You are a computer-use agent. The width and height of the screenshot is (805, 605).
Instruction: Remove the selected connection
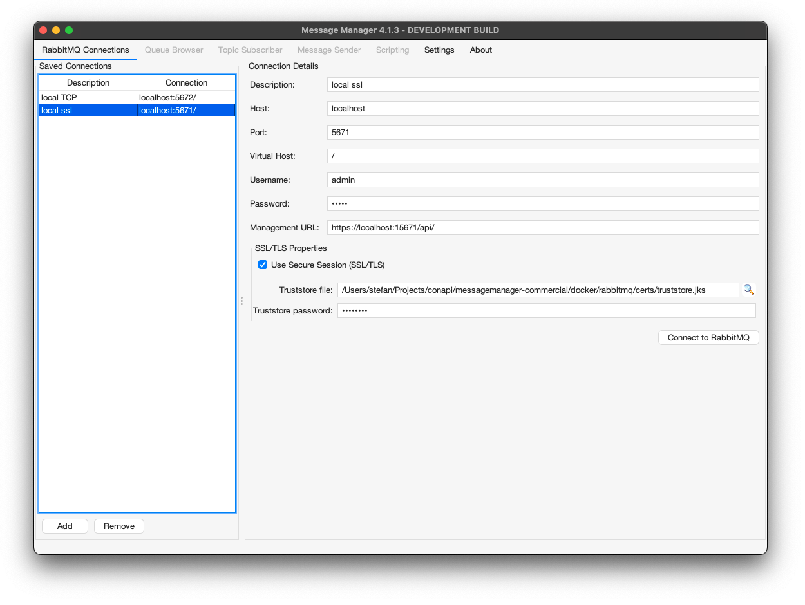pyautogui.click(x=118, y=526)
